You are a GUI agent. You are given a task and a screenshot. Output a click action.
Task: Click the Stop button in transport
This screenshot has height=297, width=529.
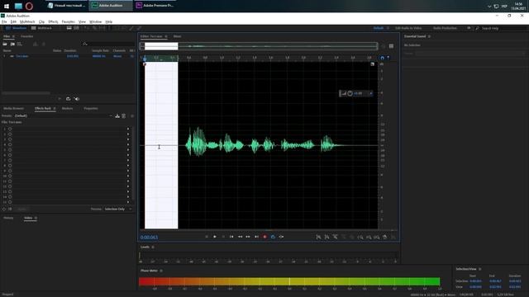coord(207,237)
